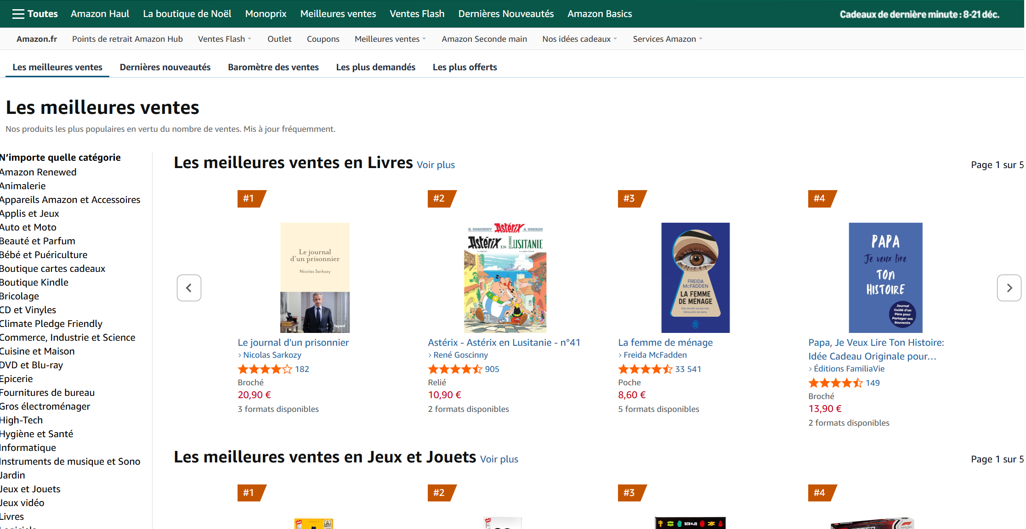Viewport: 1026px width, 529px height.
Task: Open the Services Amazon dropdown
Action: 667,39
